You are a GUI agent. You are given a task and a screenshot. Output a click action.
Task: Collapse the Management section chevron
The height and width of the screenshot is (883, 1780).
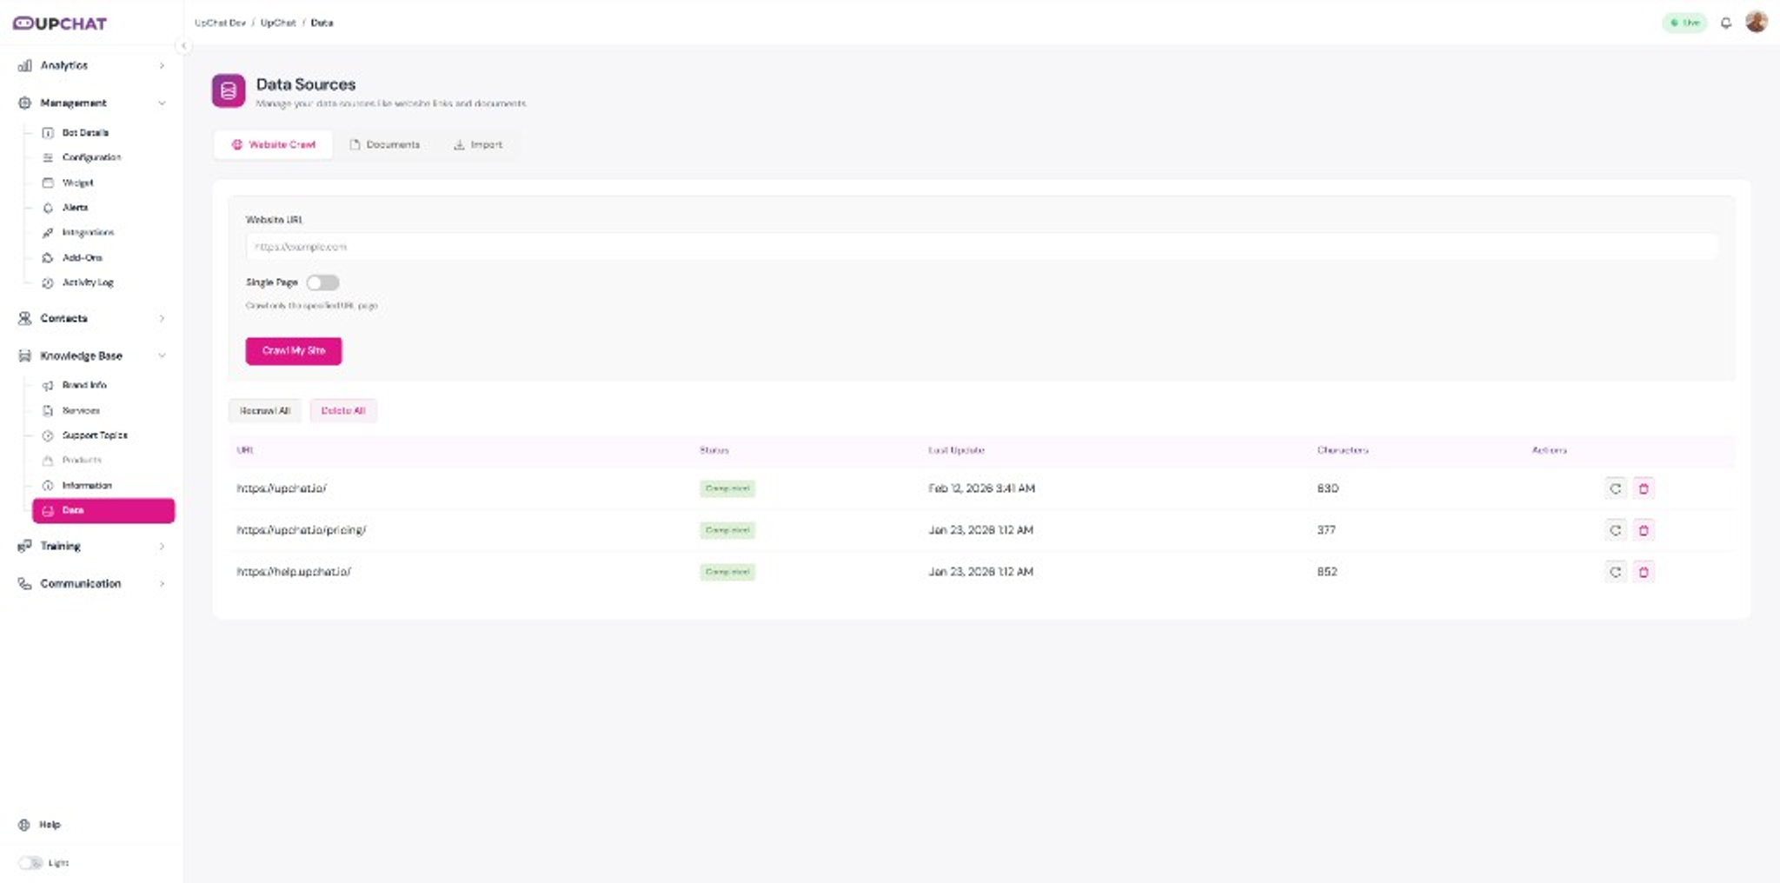(162, 103)
